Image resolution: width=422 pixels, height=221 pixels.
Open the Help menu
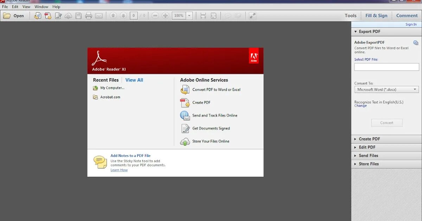(56, 7)
